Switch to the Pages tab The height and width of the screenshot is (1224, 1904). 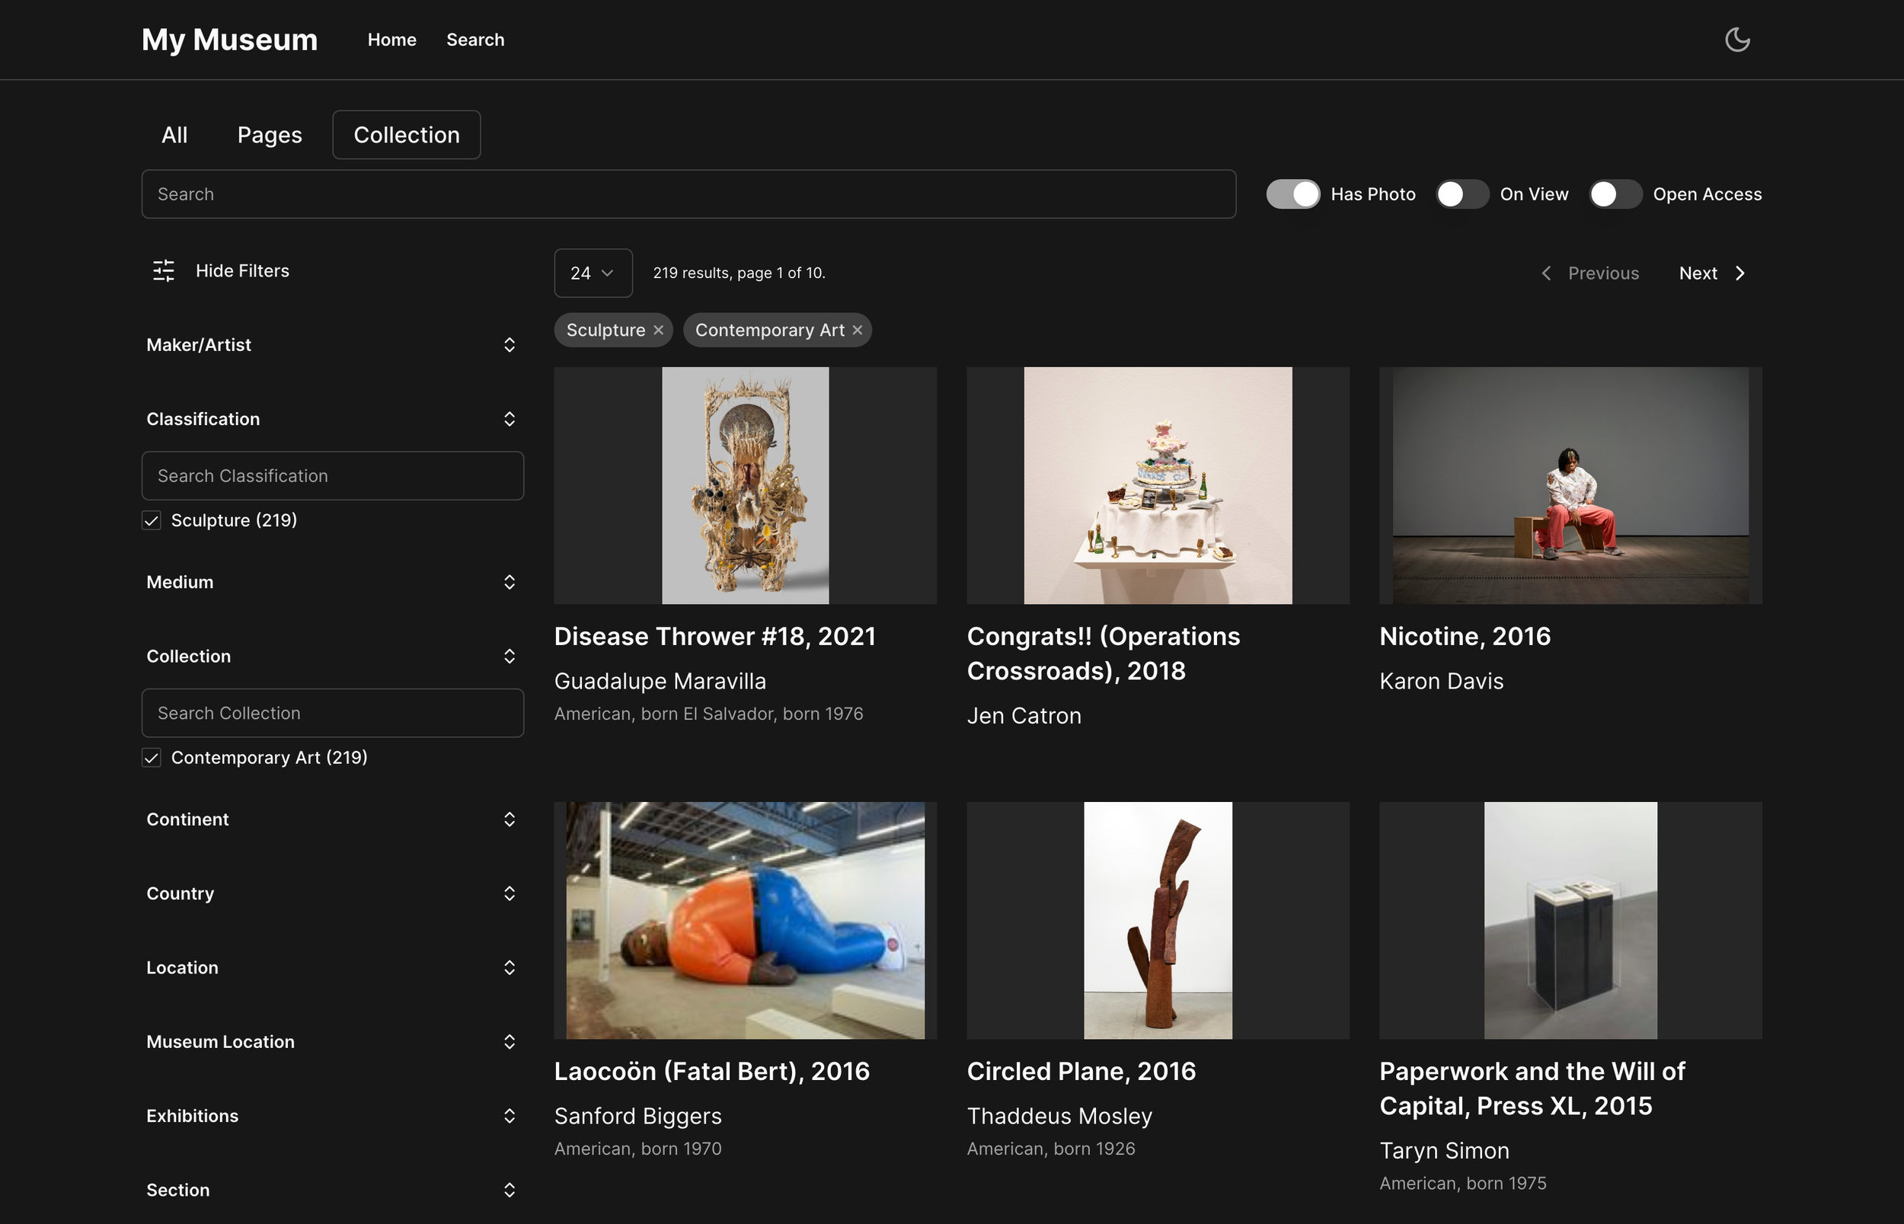[269, 134]
